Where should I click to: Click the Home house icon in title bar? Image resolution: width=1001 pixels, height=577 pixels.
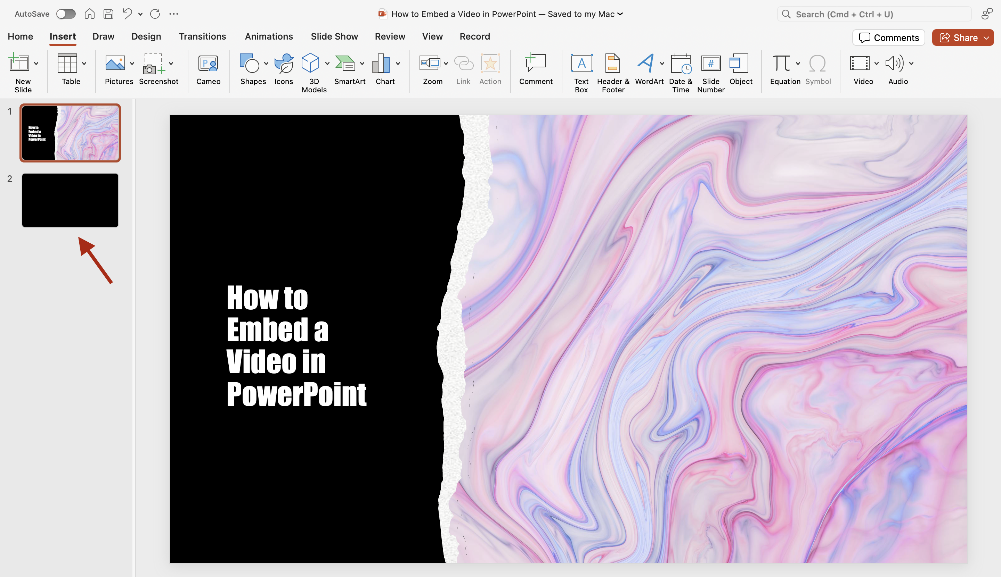point(90,14)
